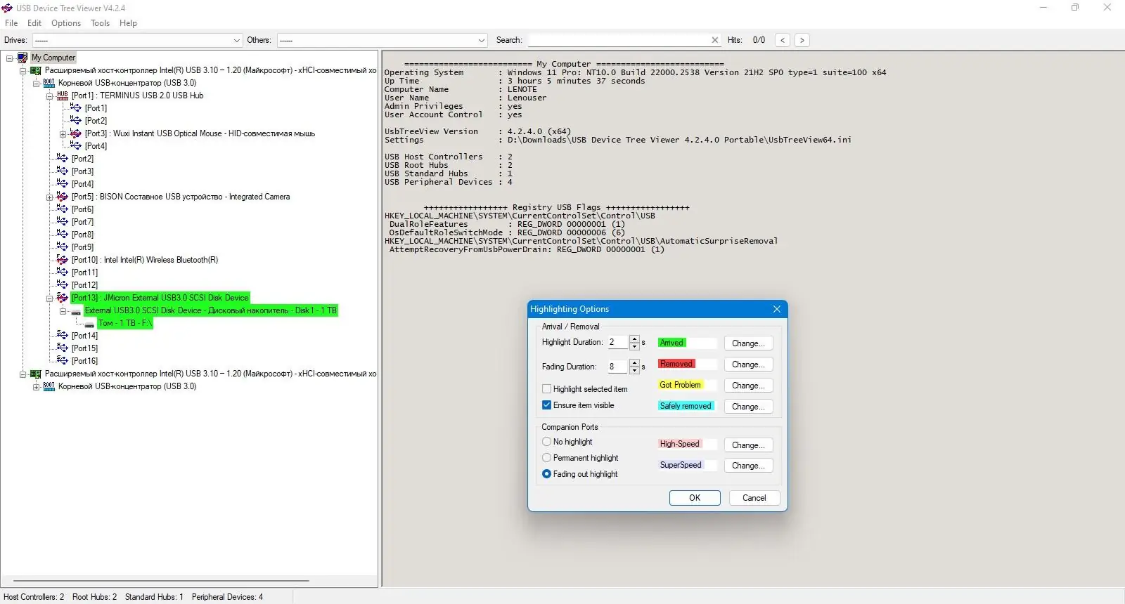Open the Options menu
The width and height of the screenshot is (1125, 604).
point(66,23)
